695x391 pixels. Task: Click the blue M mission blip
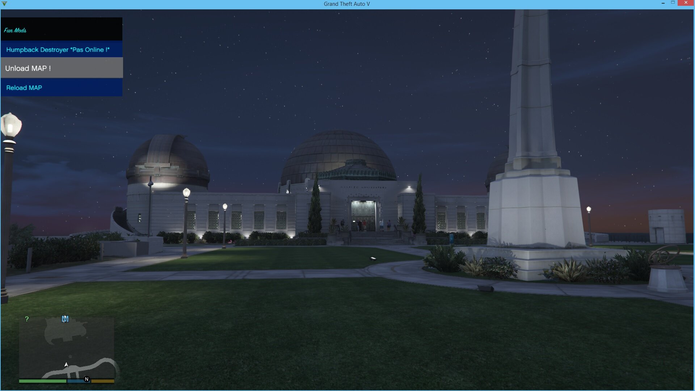(x=65, y=319)
